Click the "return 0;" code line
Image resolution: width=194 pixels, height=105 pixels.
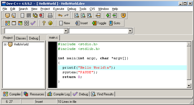tap(72, 77)
